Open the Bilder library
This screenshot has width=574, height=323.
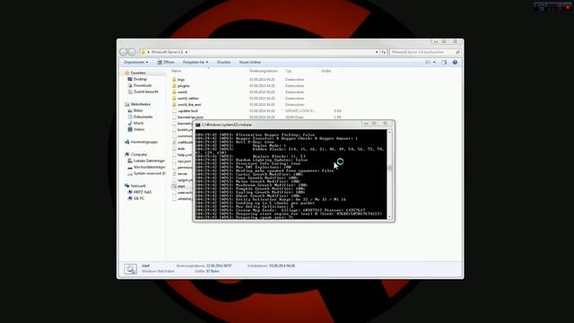135,110
